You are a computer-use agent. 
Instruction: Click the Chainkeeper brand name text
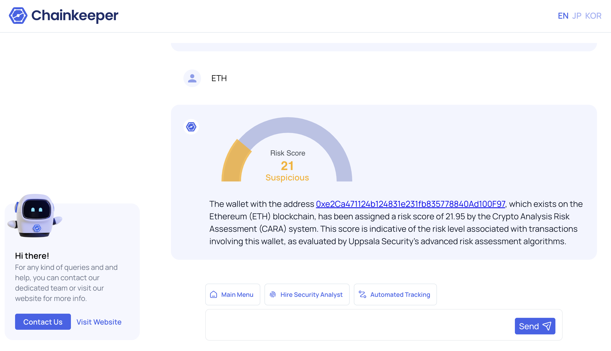click(75, 16)
